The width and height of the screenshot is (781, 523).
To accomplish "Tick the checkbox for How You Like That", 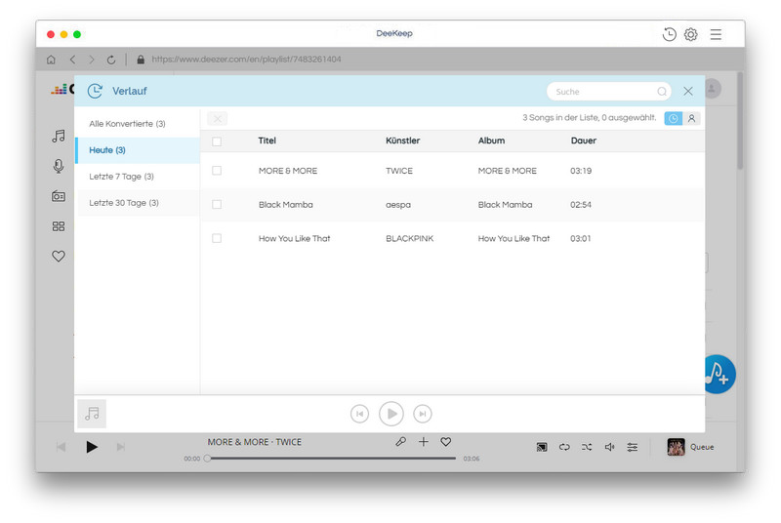I will (x=217, y=238).
